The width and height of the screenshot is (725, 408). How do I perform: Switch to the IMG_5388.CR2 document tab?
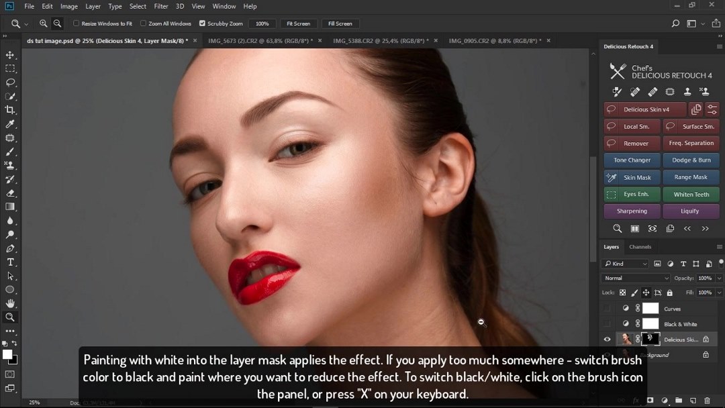381,41
